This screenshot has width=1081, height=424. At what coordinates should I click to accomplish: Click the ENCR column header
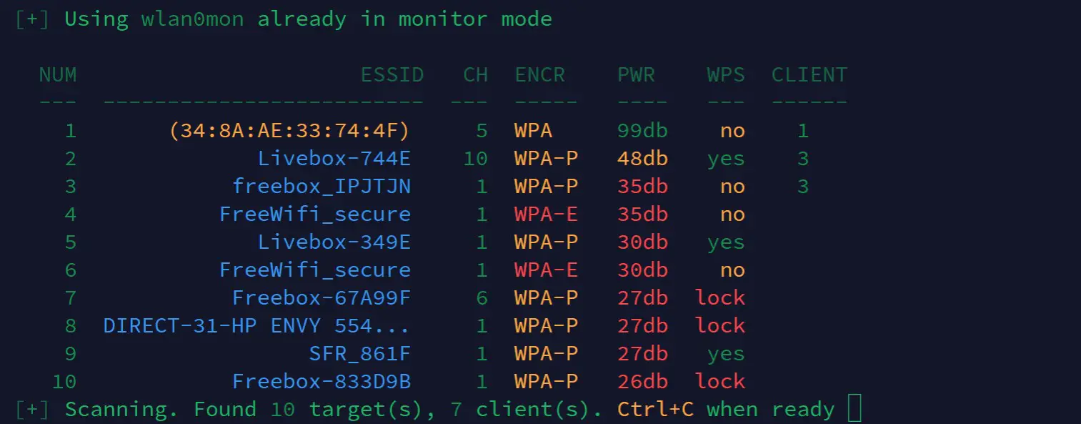539,75
